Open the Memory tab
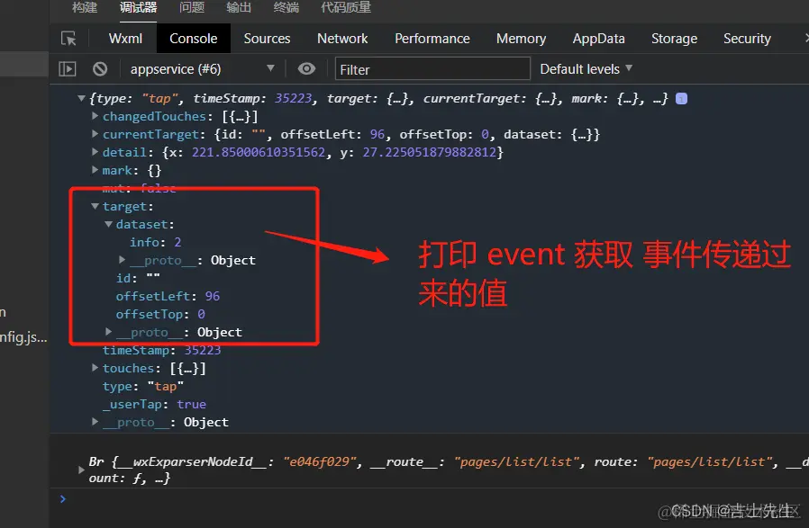This screenshot has width=809, height=528. click(521, 39)
